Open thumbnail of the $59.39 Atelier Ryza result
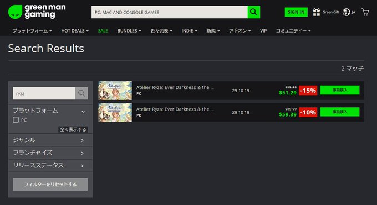377x205 pixels. [115, 112]
